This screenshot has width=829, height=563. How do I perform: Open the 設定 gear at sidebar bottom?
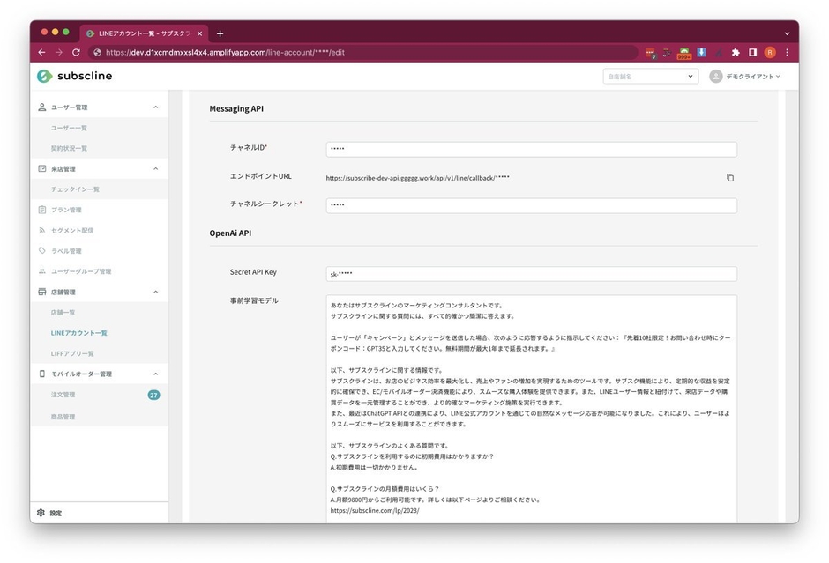tap(41, 512)
